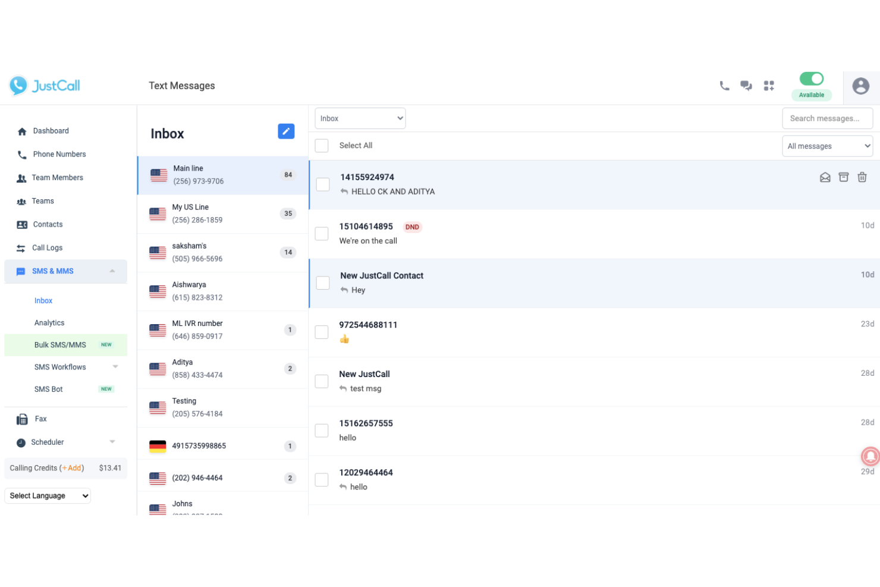Open the user profile avatar icon
Screen dimensions: 880x587
point(861,87)
